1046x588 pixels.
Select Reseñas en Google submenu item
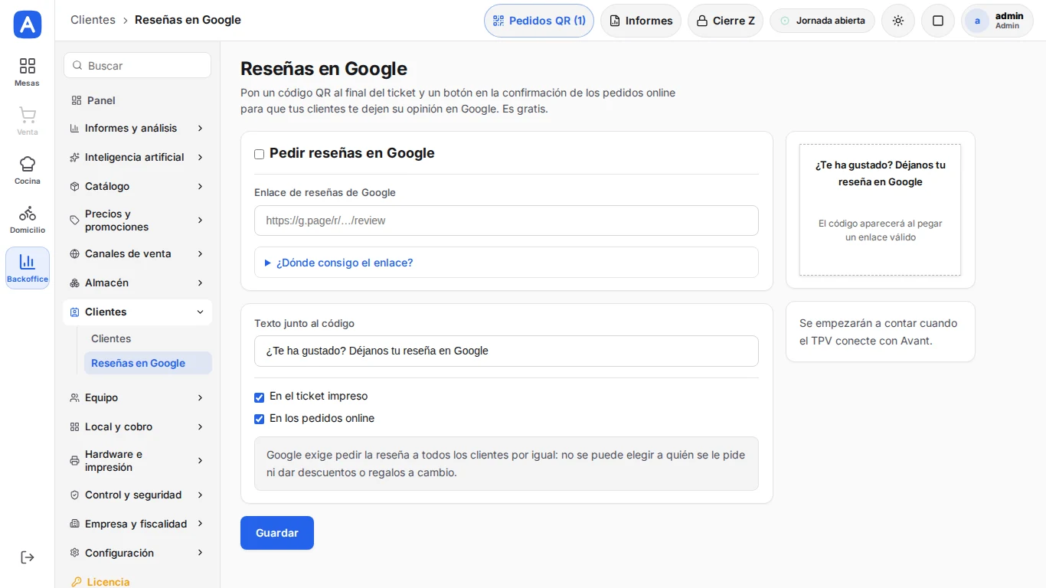pyautogui.click(x=148, y=363)
